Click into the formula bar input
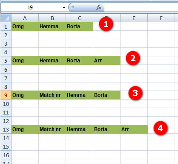 click(x=141, y=7)
